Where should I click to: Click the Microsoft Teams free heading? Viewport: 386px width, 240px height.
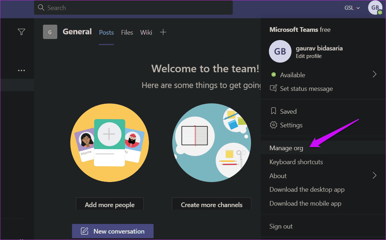(300, 29)
